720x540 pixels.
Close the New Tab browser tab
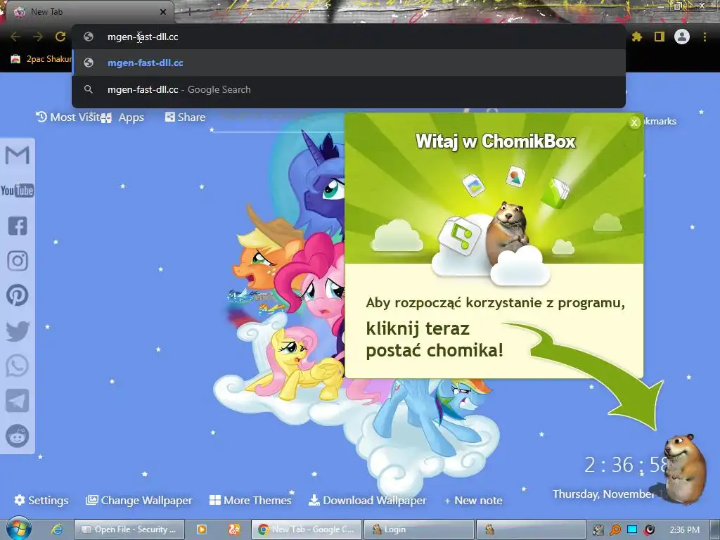163,12
